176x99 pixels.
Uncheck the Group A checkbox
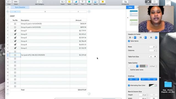point(15,41)
